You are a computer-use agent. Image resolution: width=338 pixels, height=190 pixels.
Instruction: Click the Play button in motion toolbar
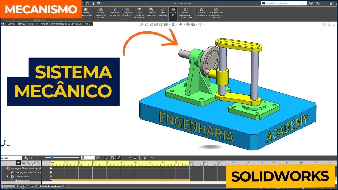click(36, 158)
